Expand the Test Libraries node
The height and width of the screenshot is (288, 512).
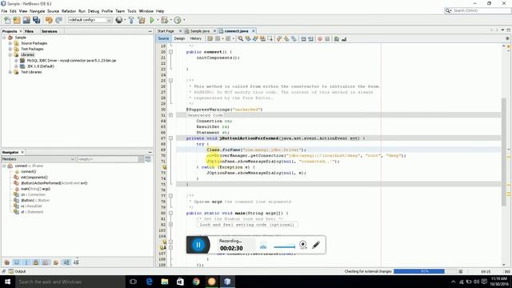pos(10,72)
